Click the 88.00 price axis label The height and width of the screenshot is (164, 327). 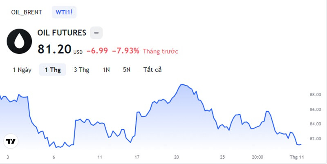coord(315,95)
